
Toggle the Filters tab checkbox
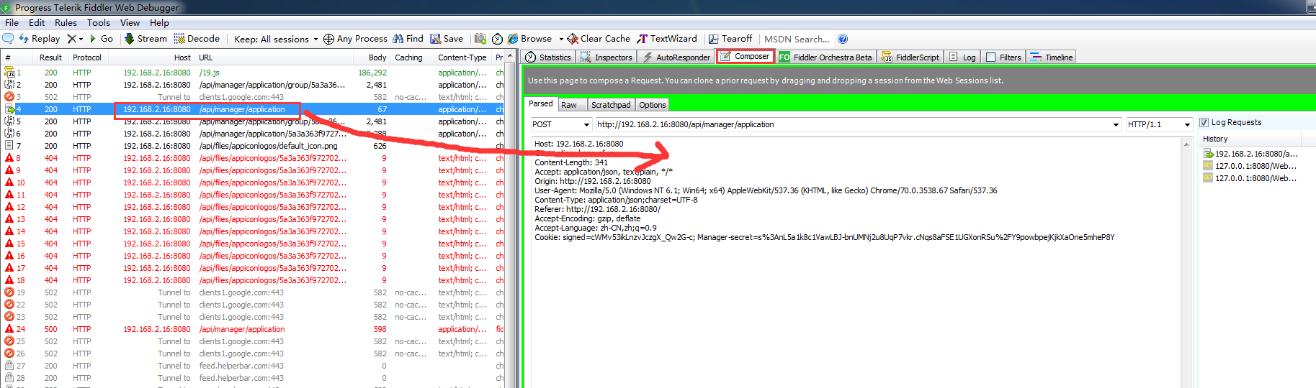pyautogui.click(x=991, y=57)
